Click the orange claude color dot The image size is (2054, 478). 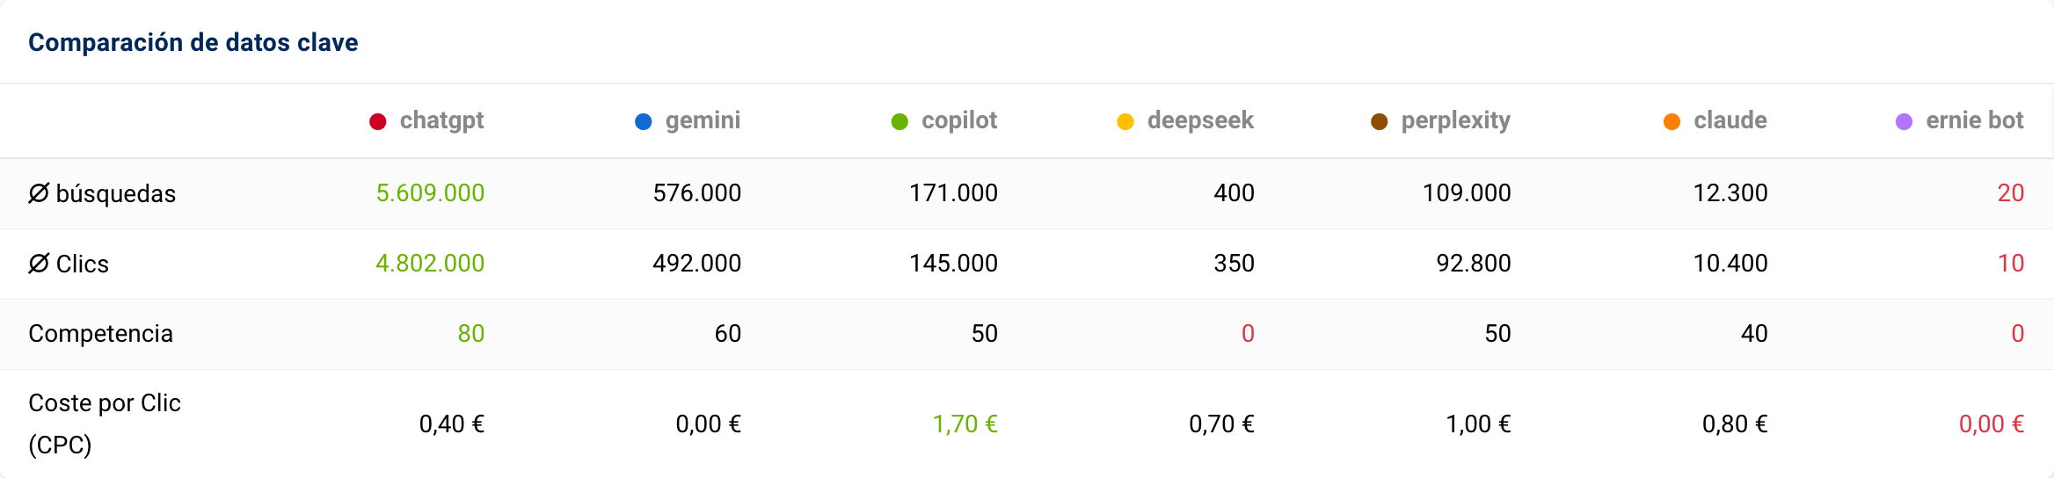point(1672,121)
